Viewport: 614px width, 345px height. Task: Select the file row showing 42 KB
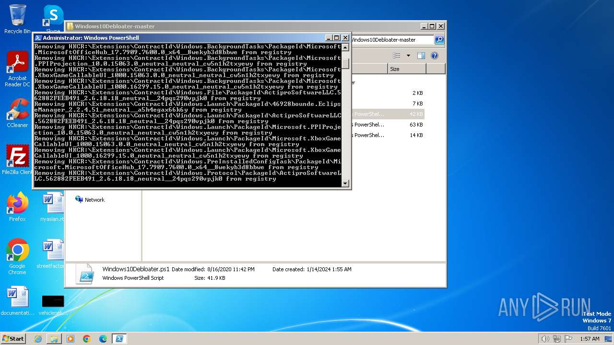pos(388,114)
